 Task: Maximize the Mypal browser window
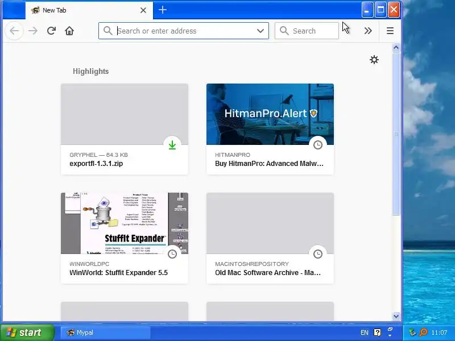[x=380, y=10]
